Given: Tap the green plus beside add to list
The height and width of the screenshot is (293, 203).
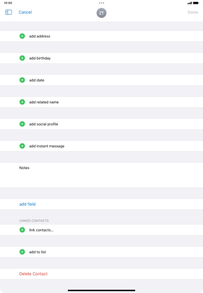Looking at the screenshot, I should pos(22,252).
